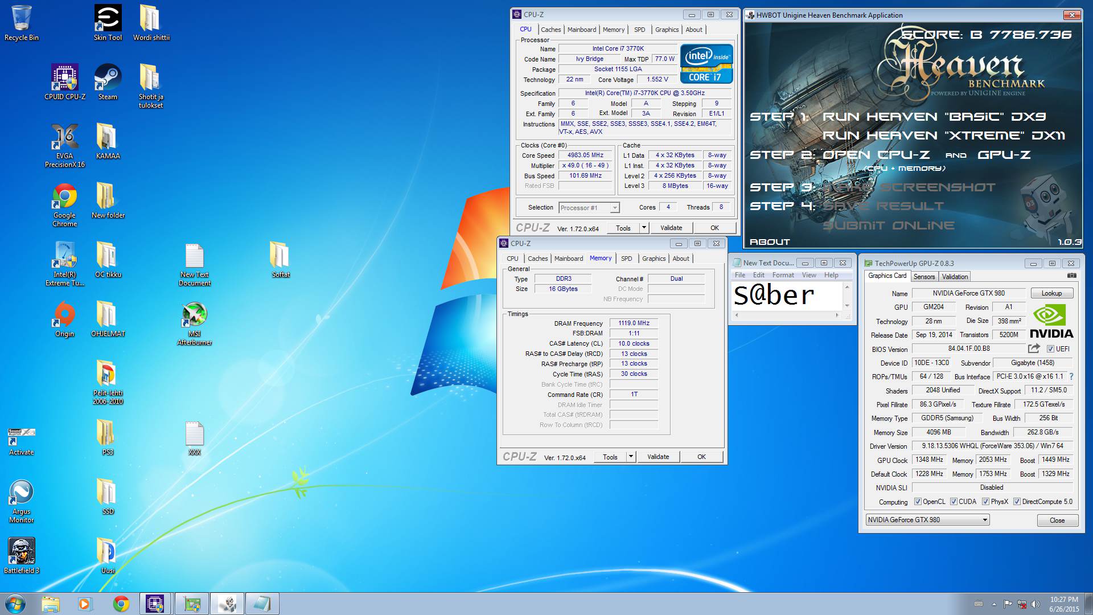Toggle the DirectCompute 5.0 checkbox
Screen dimensions: 1093x615
[x=1017, y=502]
